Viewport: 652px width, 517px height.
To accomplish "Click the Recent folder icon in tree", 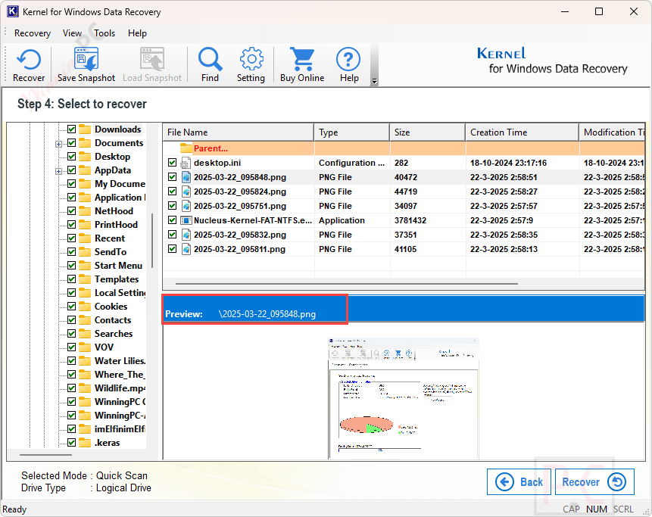I will click(x=85, y=238).
